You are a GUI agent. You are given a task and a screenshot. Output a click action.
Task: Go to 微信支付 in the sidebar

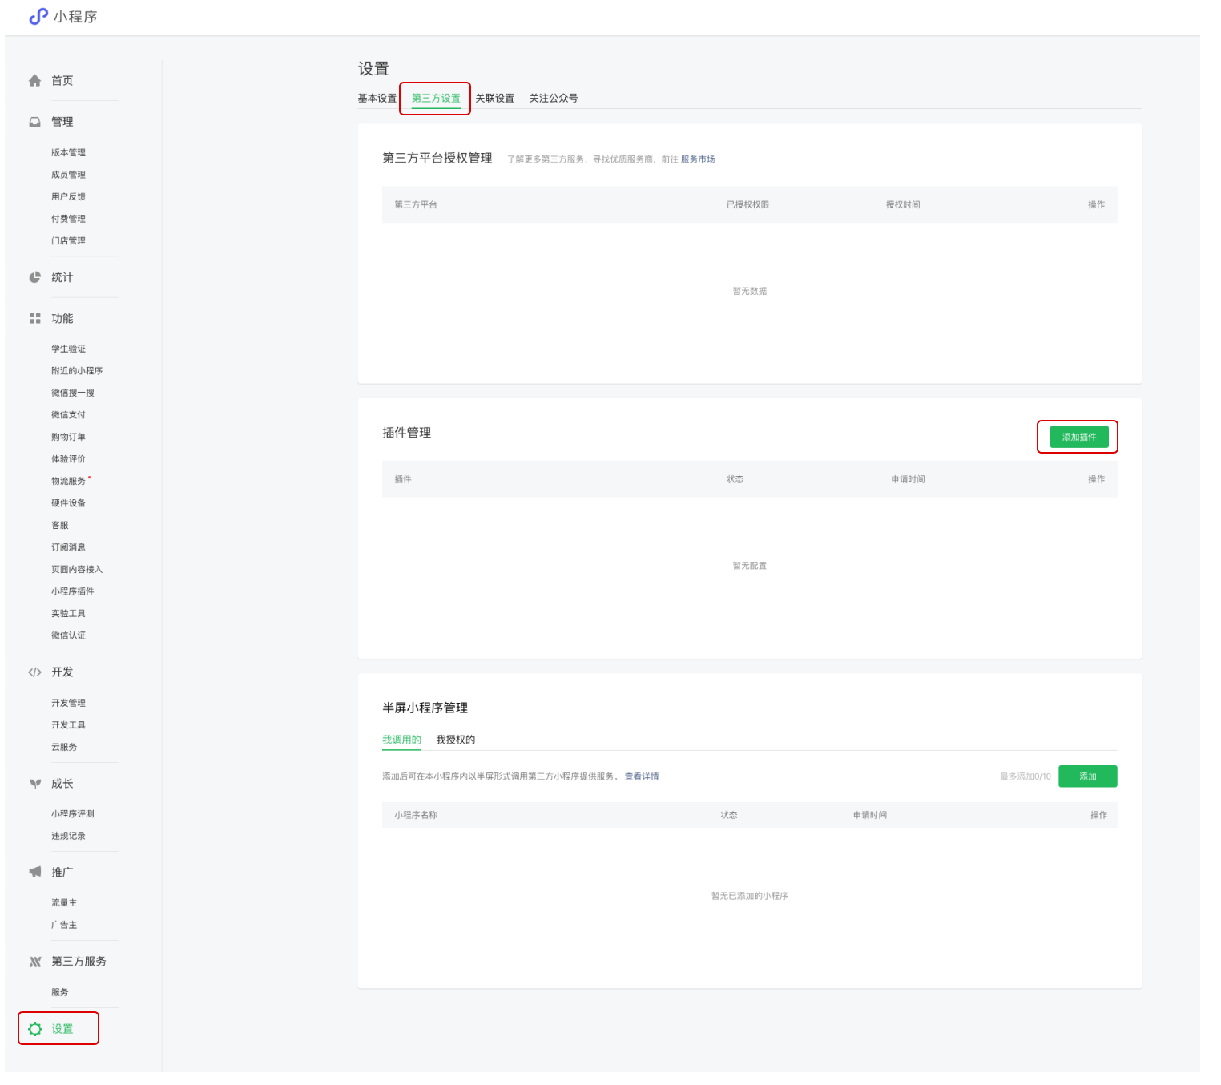coord(68,415)
